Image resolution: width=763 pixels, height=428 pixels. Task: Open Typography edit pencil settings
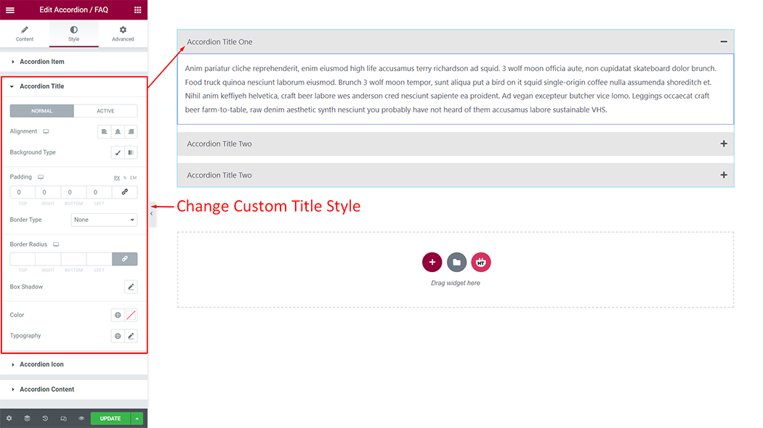(x=131, y=336)
